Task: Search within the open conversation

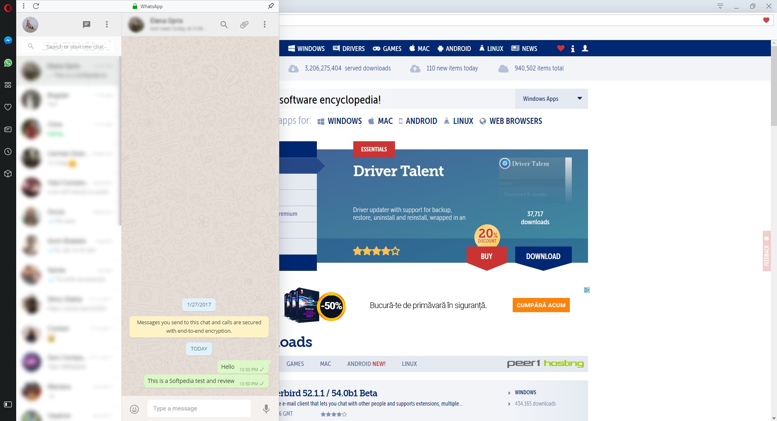Action: point(224,25)
